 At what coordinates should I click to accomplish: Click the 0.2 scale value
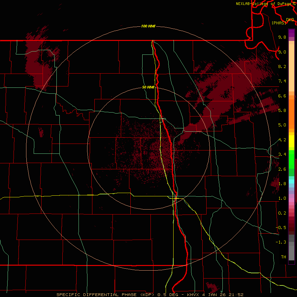282,213
